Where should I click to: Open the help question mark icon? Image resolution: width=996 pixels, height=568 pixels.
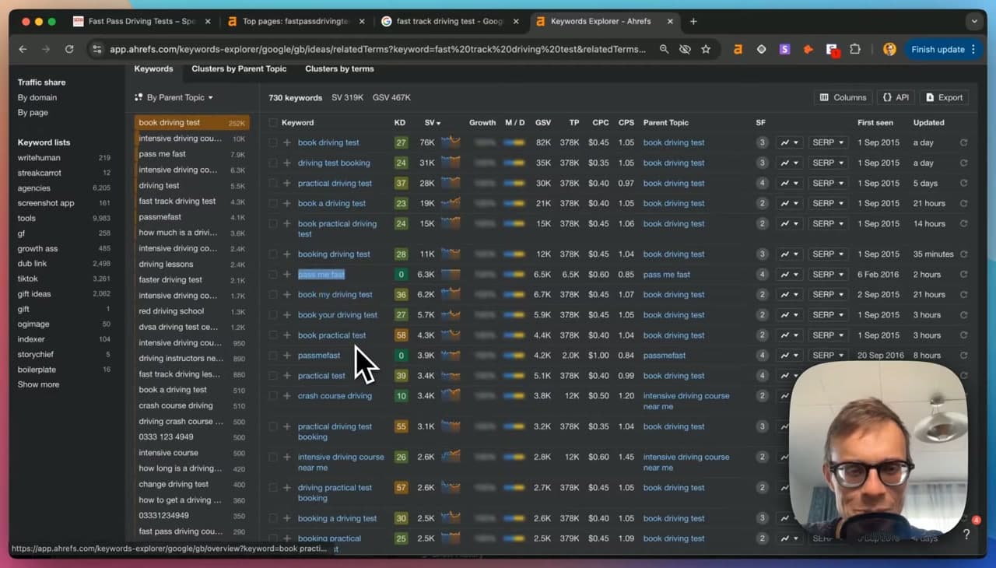tap(966, 535)
